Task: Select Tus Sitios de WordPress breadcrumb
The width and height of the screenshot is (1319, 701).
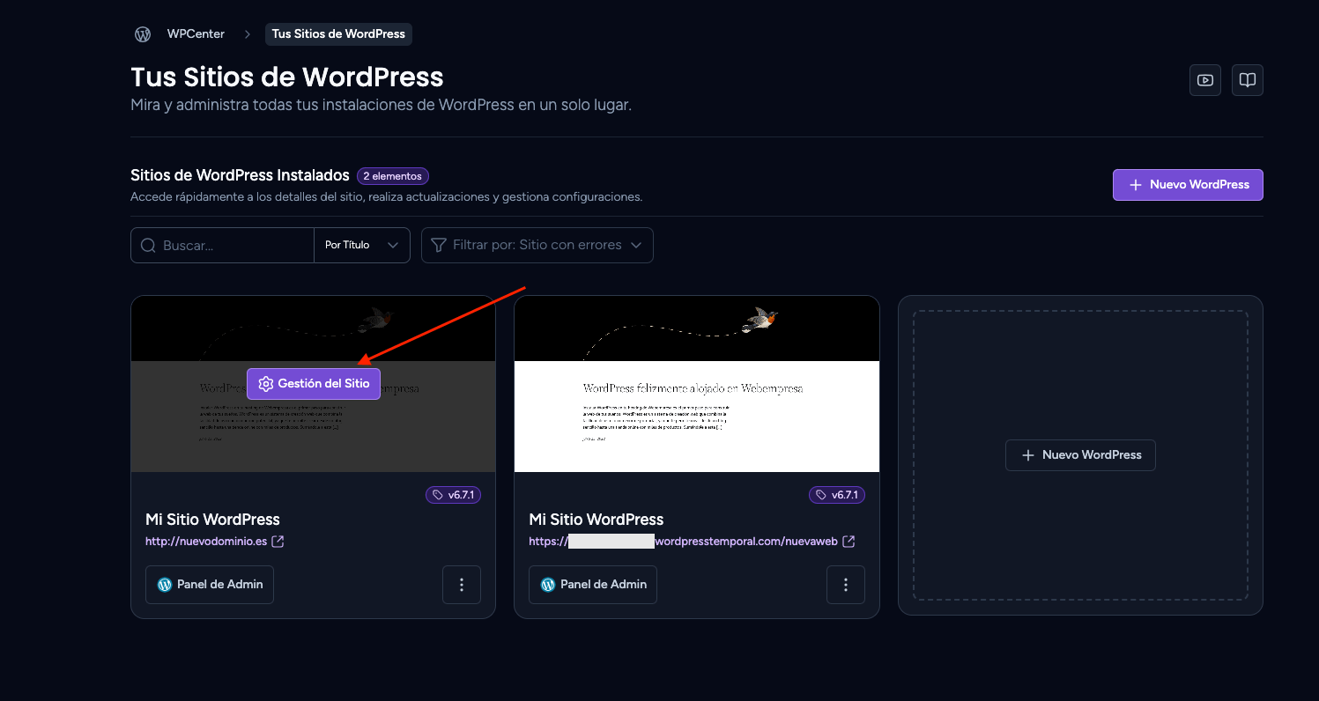Action: point(338,34)
